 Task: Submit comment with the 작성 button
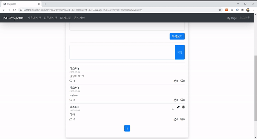pyautogui.click(x=180, y=52)
